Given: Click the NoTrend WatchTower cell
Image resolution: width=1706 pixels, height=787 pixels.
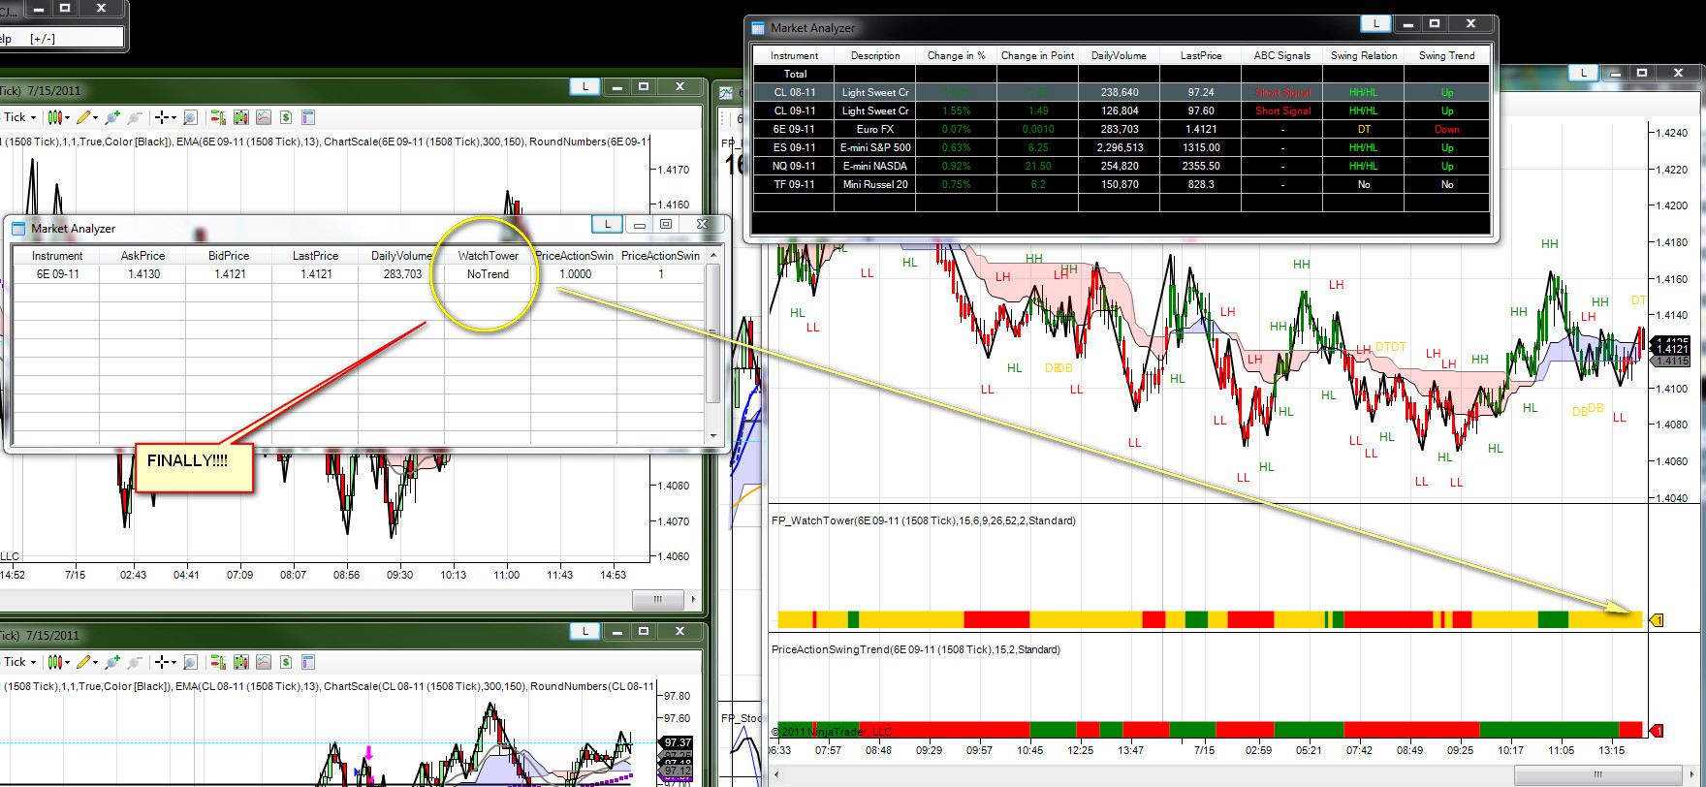Looking at the screenshot, I should click(488, 274).
